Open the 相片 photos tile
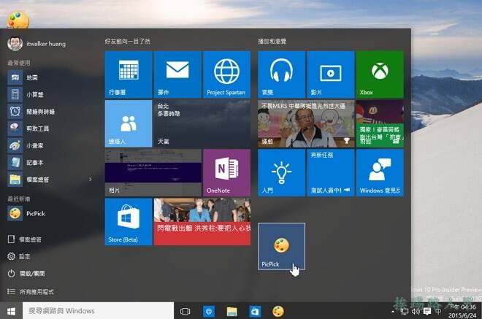Viewport: 482px width, 319px height. [x=153, y=173]
